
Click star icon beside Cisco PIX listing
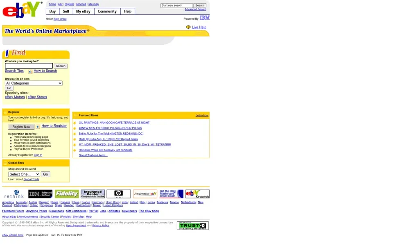click(x=75, y=128)
